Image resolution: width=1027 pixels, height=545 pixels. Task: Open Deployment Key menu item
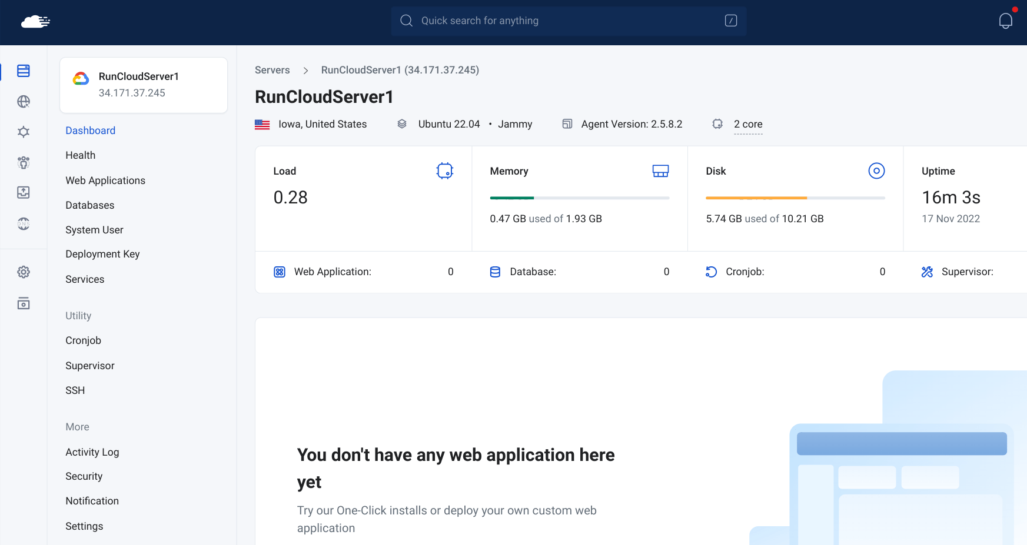pyautogui.click(x=103, y=254)
